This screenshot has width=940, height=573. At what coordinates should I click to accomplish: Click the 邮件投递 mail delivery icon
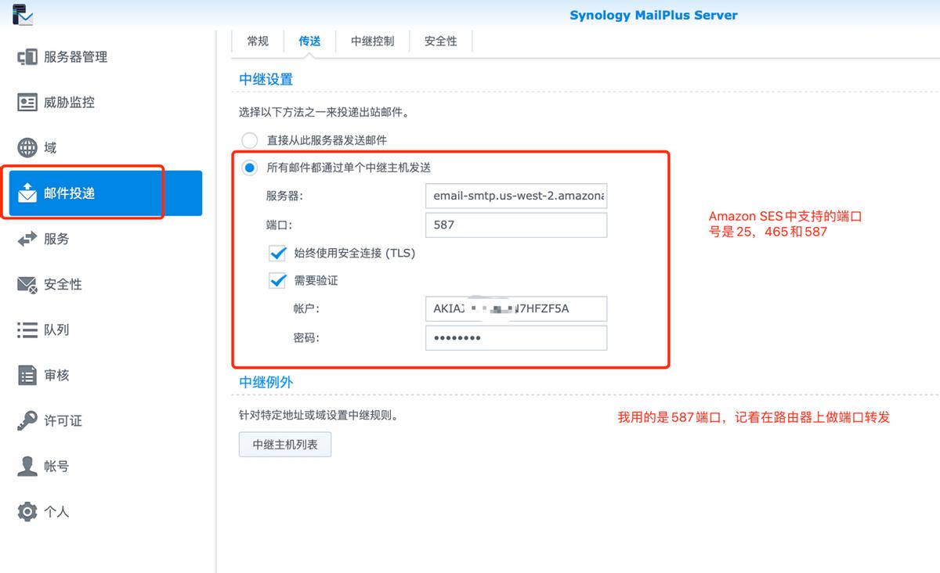click(x=27, y=193)
